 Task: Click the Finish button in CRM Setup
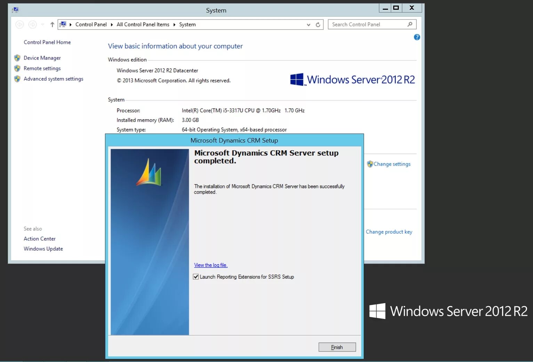coord(337,347)
